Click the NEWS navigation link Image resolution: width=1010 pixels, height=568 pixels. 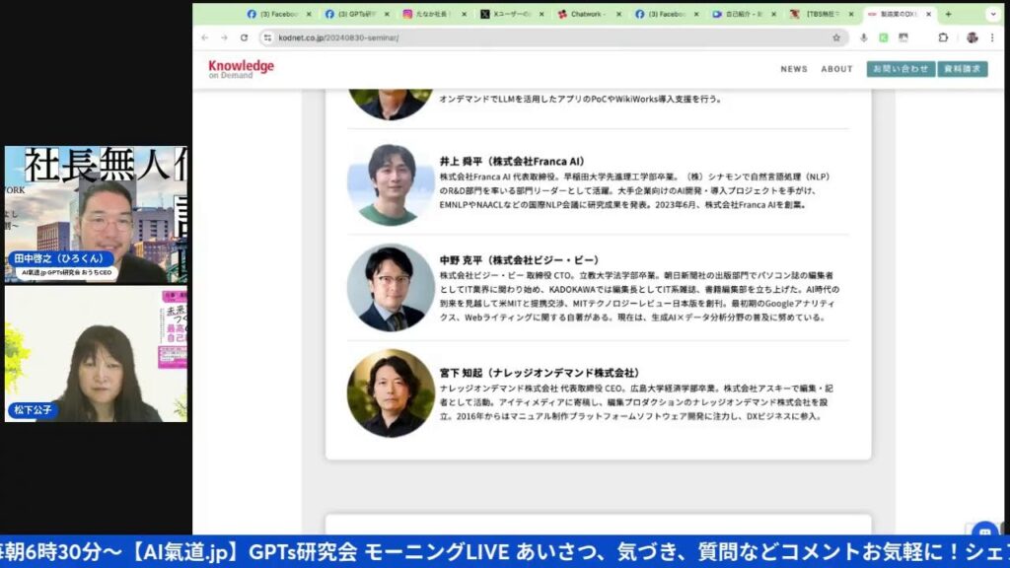tap(794, 69)
